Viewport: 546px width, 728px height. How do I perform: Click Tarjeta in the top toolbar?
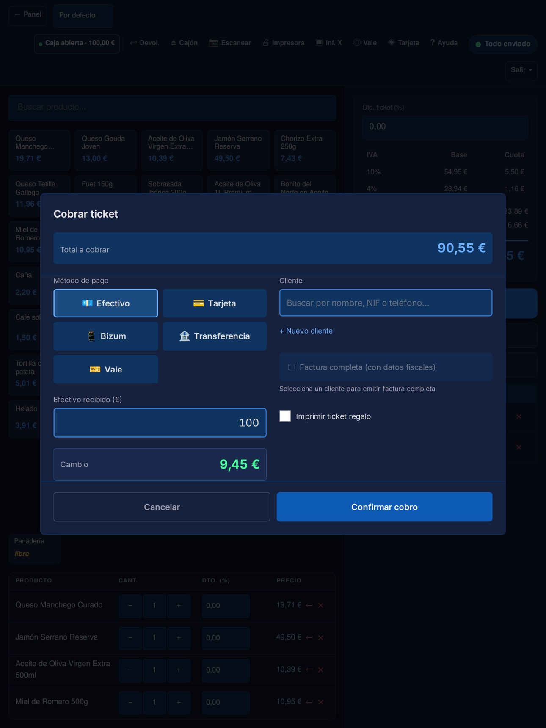(404, 43)
